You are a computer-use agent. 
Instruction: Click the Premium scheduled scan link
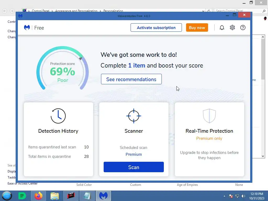(x=134, y=154)
